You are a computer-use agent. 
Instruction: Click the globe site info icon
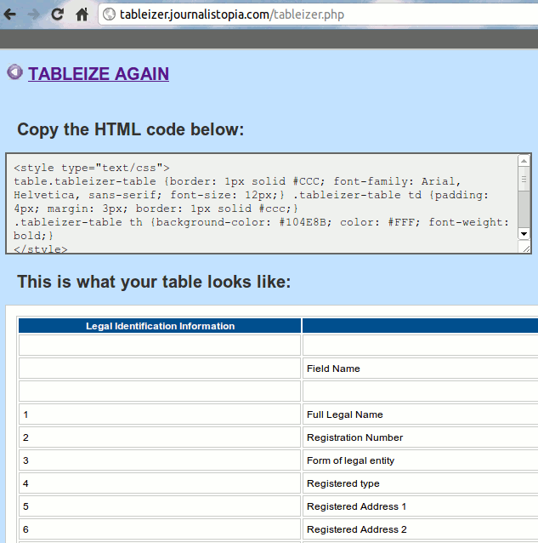110,14
